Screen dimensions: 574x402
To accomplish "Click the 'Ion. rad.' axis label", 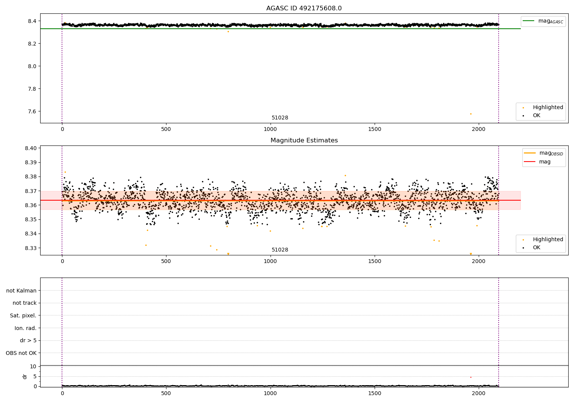I will [26, 328].
